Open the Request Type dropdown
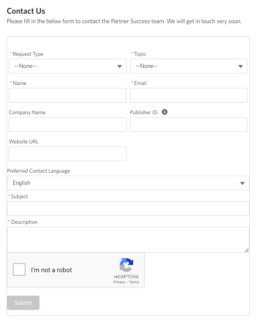Viewport: 256px width, 323px height. [67, 66]
